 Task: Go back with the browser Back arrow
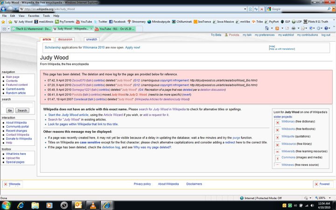(x=4, y=9)
